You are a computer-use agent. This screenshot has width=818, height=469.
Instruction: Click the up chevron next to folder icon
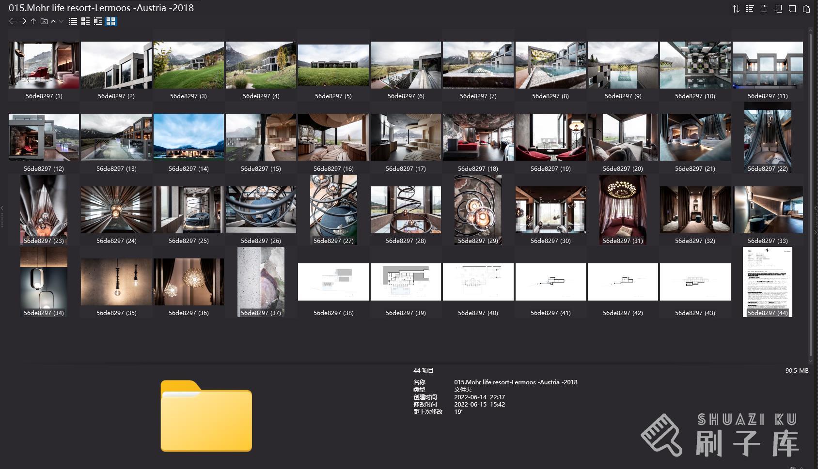coord(53,21)
